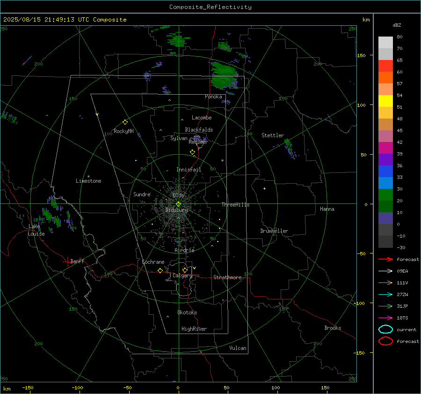Image resolution: width=421 pixels, height=394 pixels.
Task: Click the red cross marker at Banff
Action: (x=67, y=261)
